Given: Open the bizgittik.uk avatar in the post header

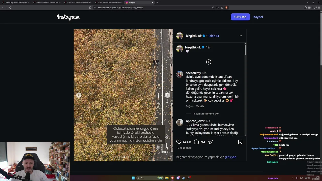Looking at the screenshot, I should click(180, 36).
